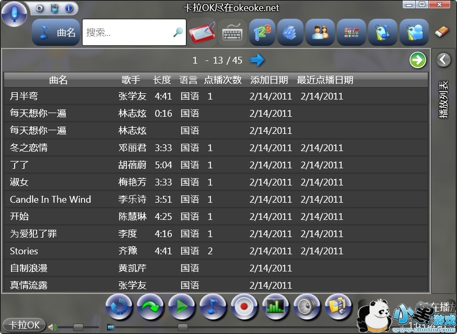Click the speaker audio button
The image size is (457, 334).
[307, 306]
